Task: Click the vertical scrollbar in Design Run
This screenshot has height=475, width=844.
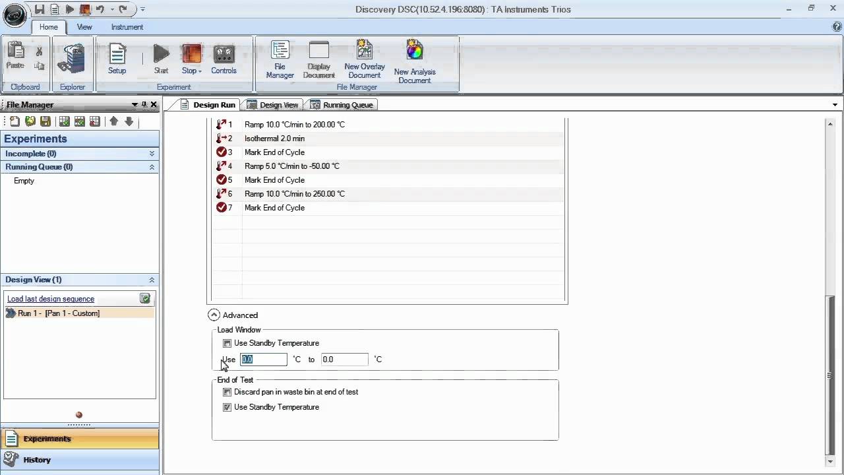Action: pyautogui.click(x=829, y=376)
